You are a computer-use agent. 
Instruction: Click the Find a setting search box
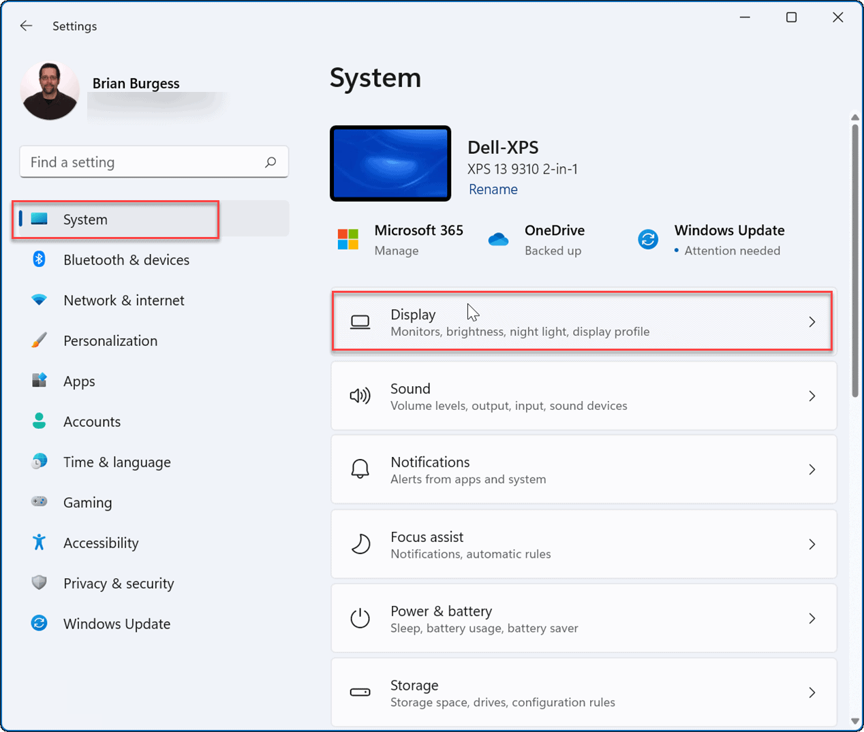(154, 162)
